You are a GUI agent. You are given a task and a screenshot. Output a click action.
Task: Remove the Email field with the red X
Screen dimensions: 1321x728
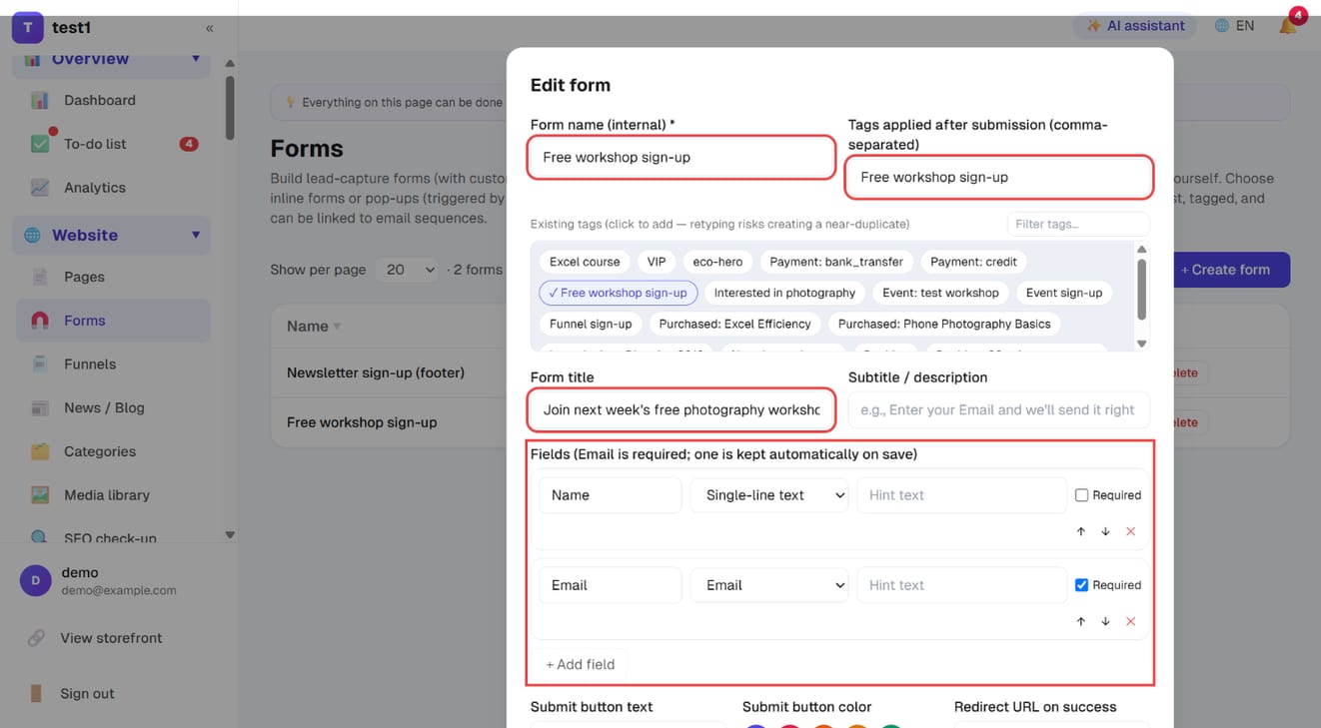tap(1131, 621)
